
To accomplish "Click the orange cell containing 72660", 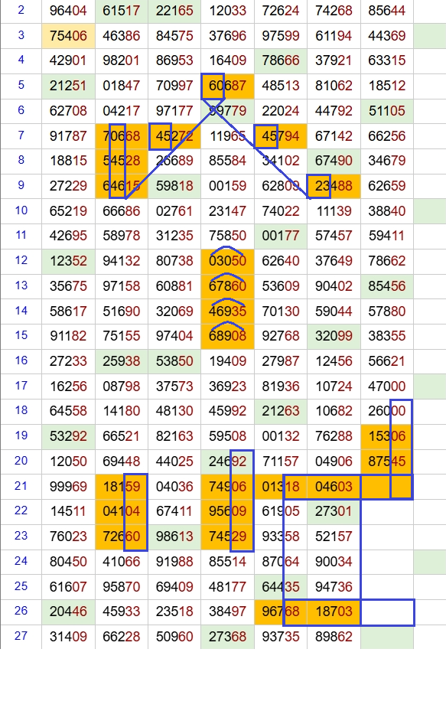I will (x=122, y=537).
